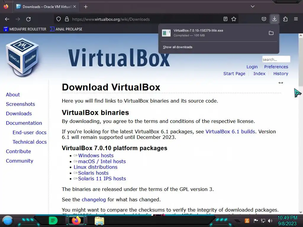
Task: Click the downloads toolbar arrow icon
Action: coord(274,19)
